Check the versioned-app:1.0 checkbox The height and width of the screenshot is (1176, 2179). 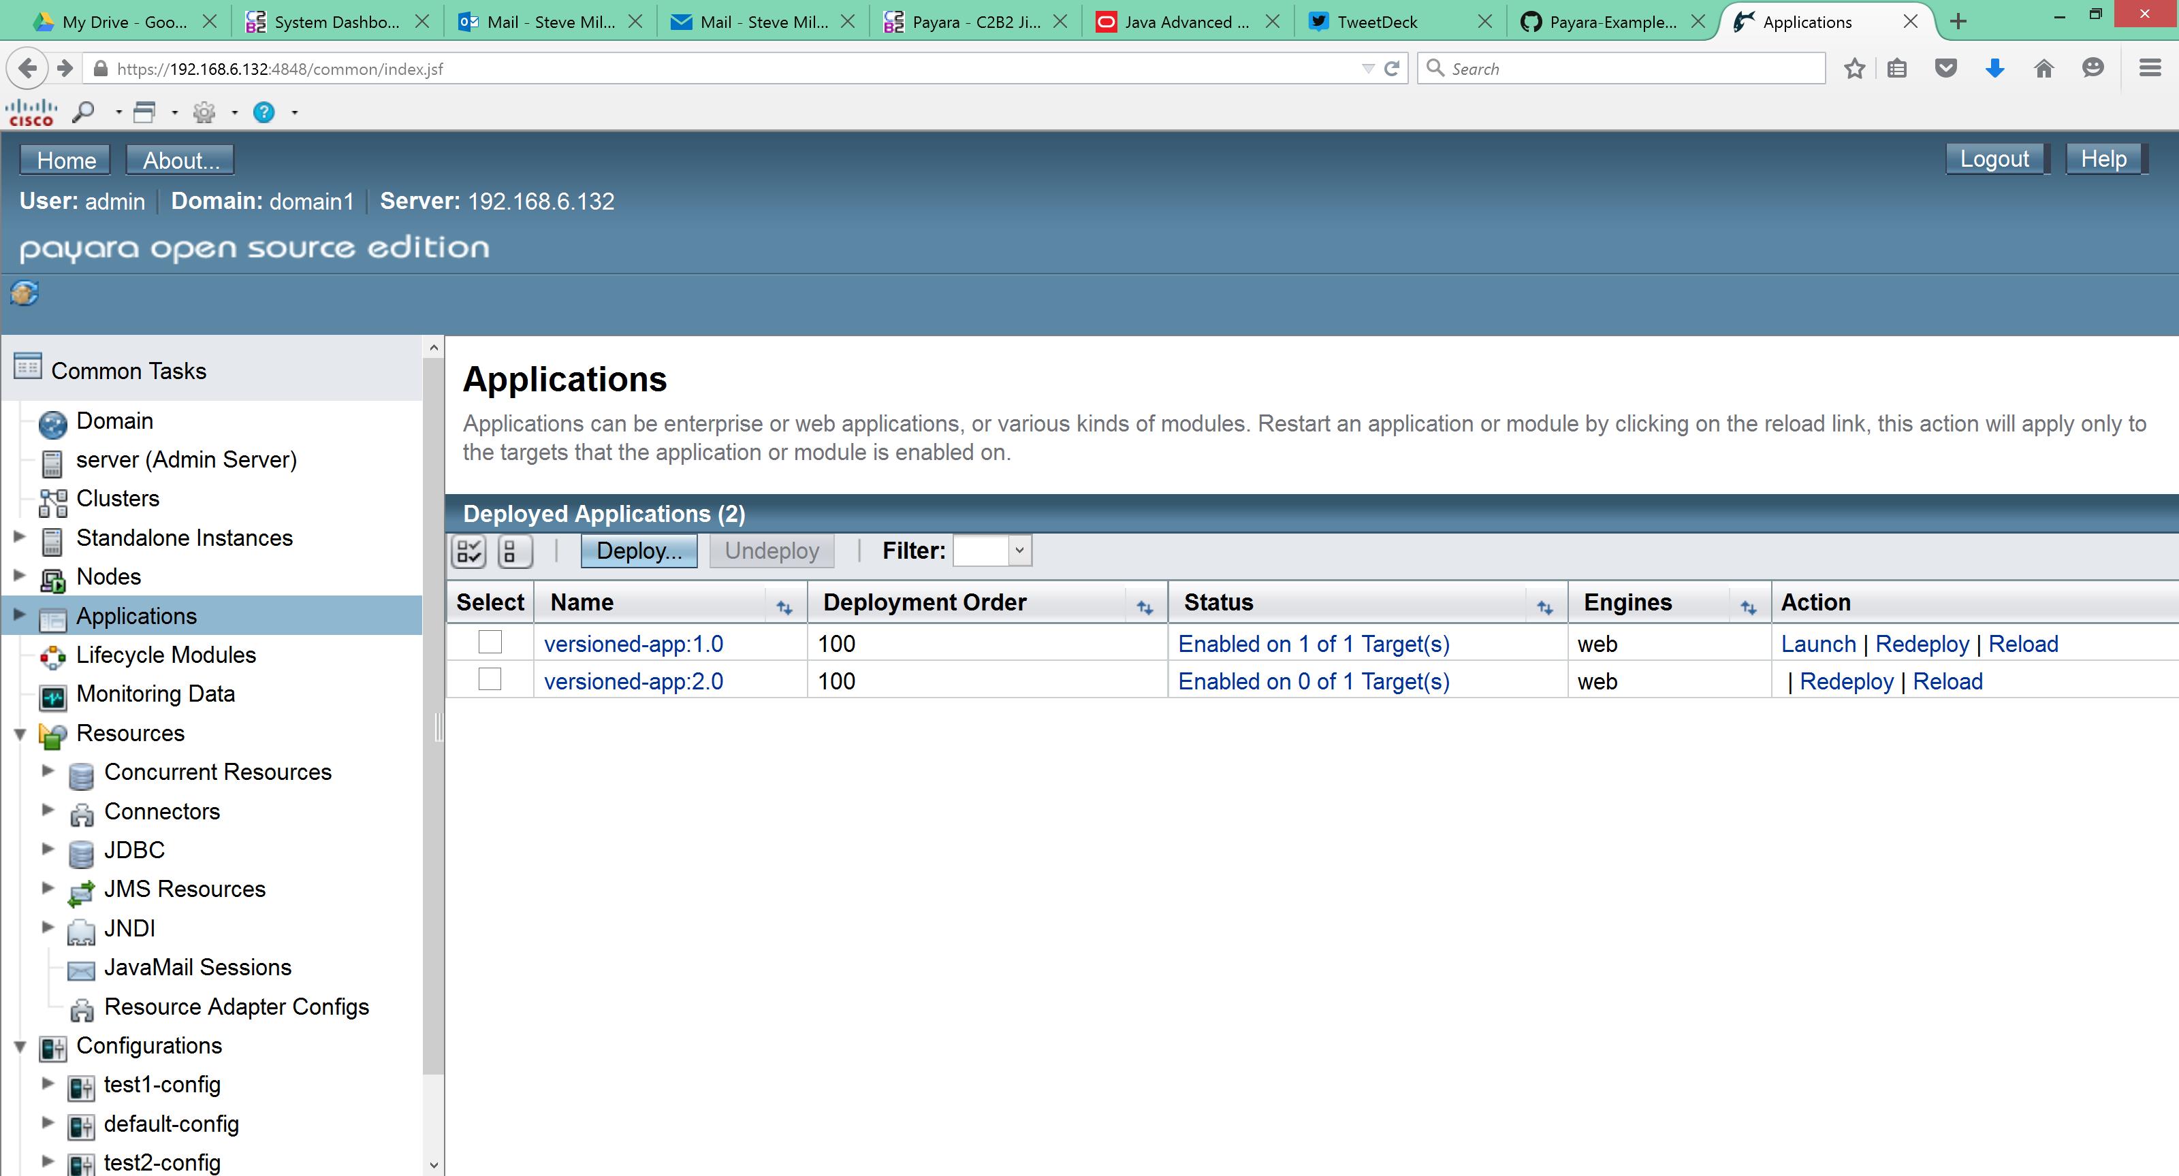coord(490,642)
